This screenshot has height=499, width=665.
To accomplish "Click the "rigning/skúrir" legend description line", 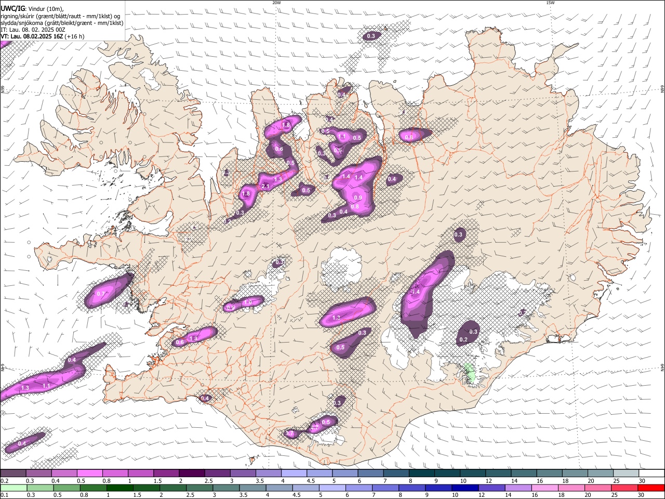I will click(x=60, y=16).
